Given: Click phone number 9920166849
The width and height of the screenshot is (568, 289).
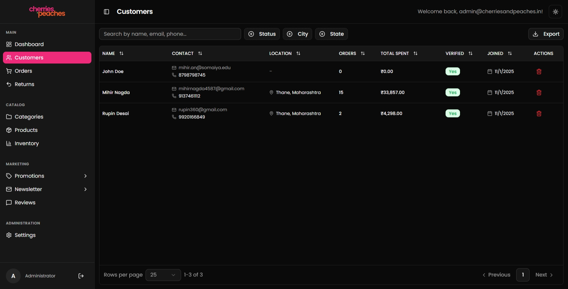Looking at the screenshot, I should click(x=192, y=117).
